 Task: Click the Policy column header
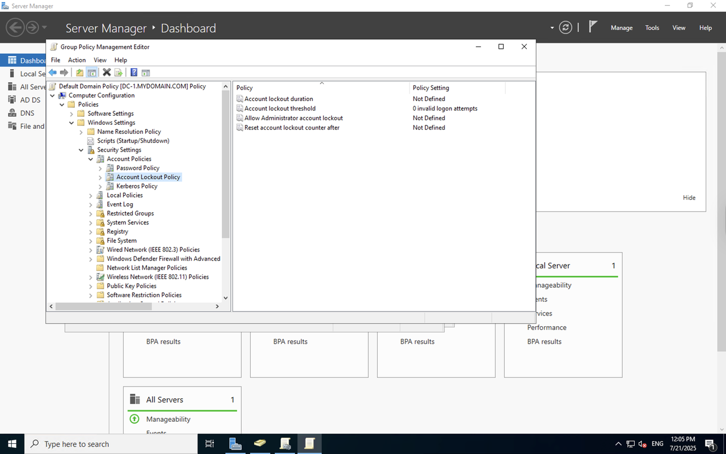[x=320, y=88]
